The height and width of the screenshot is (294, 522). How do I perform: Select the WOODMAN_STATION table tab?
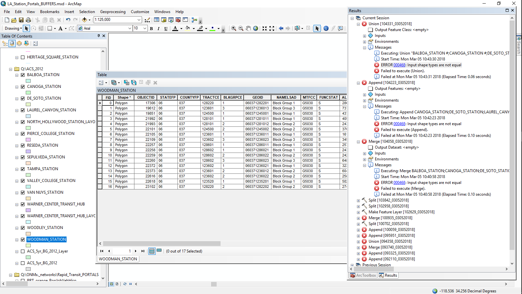click(118, 259)
